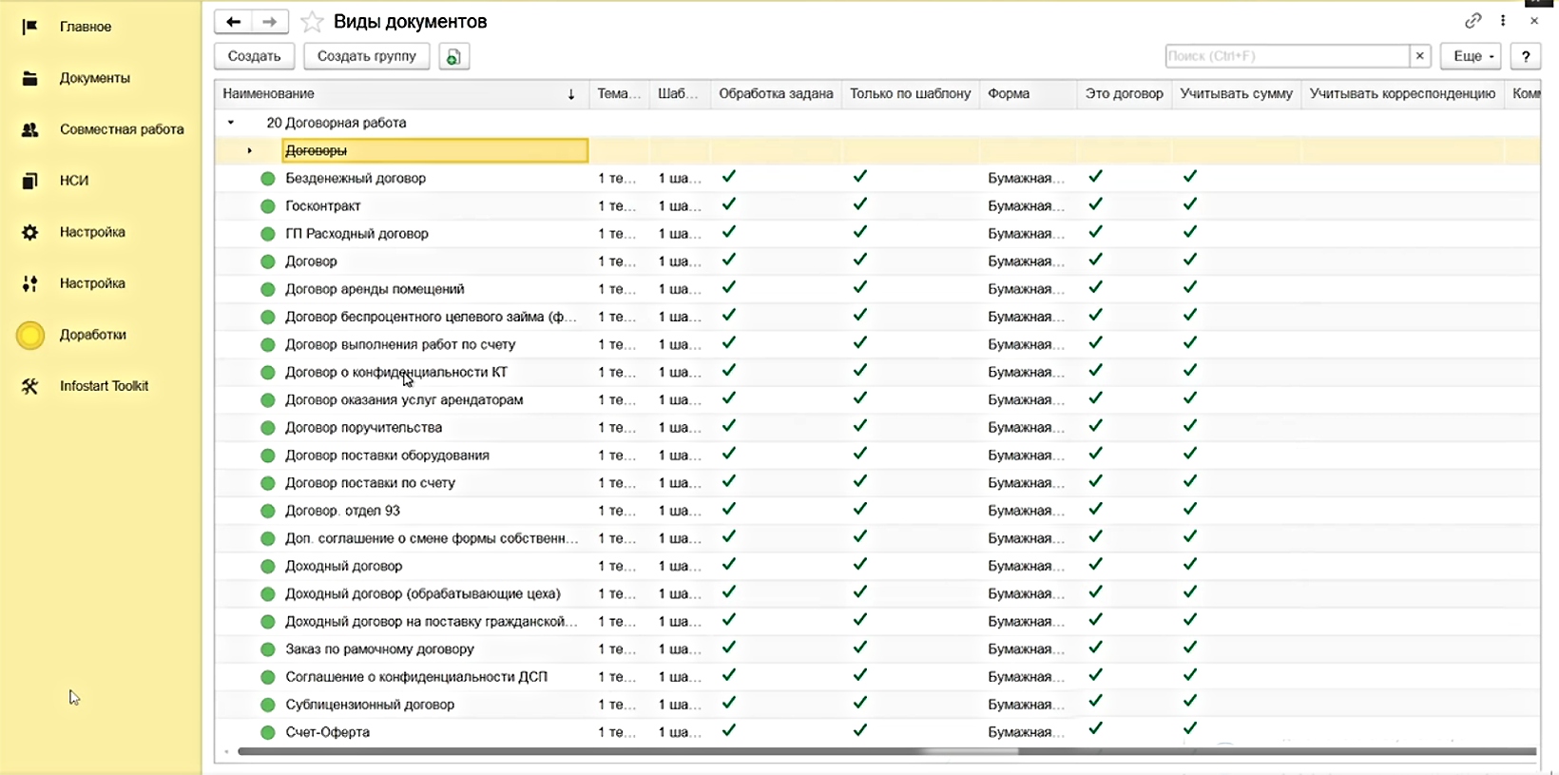This screenshot has width=1559, height=775.
Task: Click the back navigation arrow
Action: (x=233, y=22)
